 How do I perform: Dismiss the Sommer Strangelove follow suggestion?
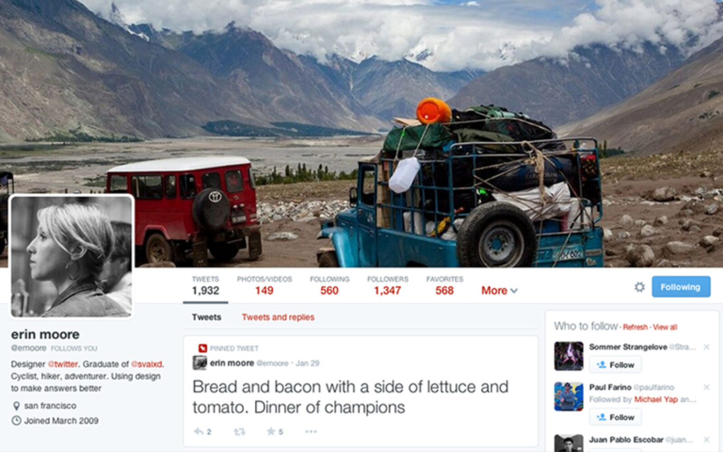(x=707, y=347)
